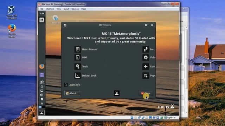225x126 pixels.
Task: Open Oracle VM VirtualBox desktop shortcut
Action: click(x=12, y=12)
